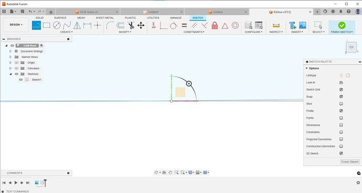Screen dimensions: 362x193
Task: Collapse the Options section in Sketch Palette
Action: (x=307, y=68)
